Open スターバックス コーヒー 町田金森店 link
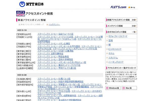Screen dimensions: 154x101 point(53,57)
